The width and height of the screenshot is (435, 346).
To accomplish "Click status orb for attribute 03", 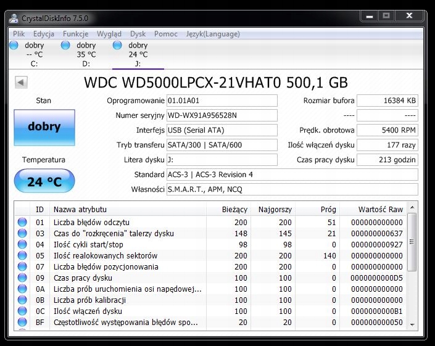I will [x=22, y=233].
